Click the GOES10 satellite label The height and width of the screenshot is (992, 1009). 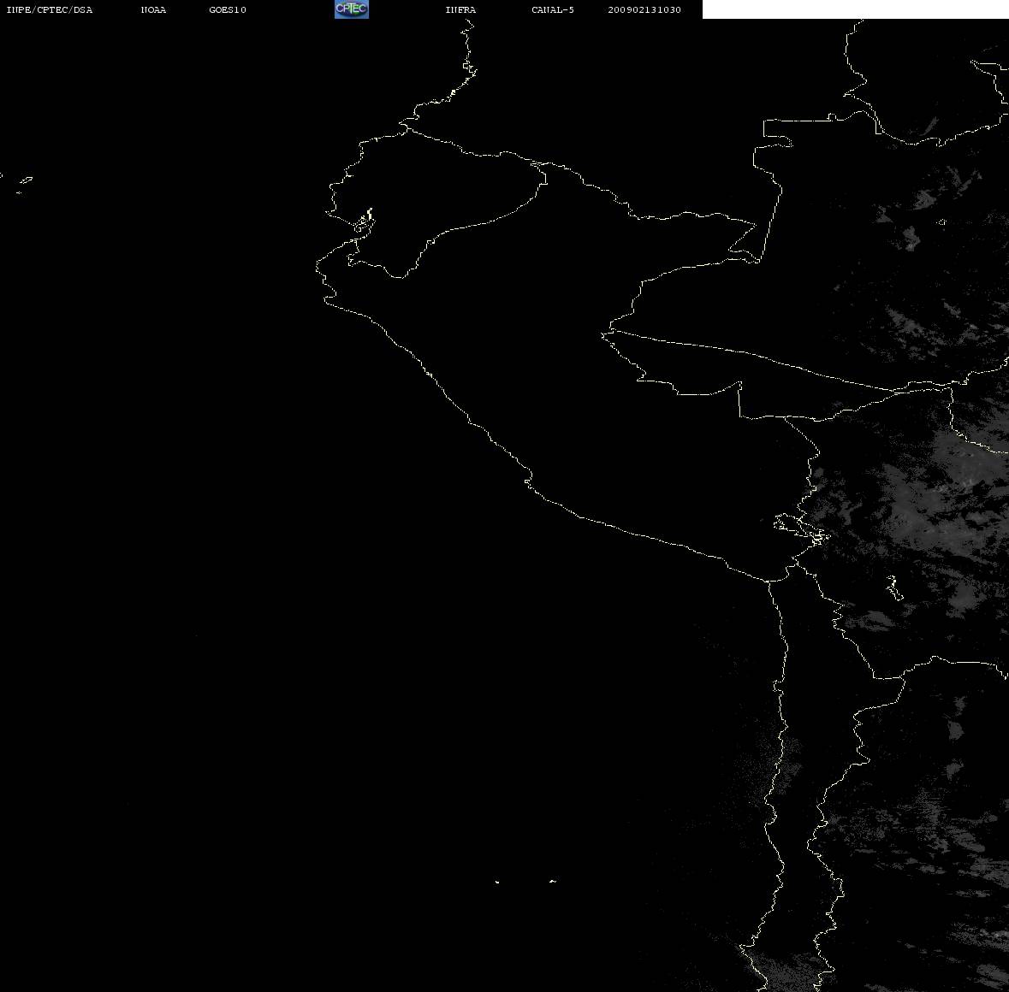(x=228, y=9)
